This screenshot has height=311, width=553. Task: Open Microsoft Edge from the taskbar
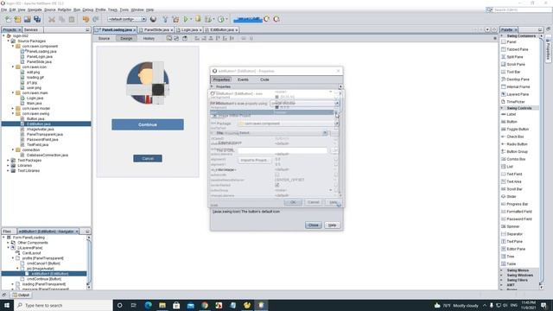(148, 305)
